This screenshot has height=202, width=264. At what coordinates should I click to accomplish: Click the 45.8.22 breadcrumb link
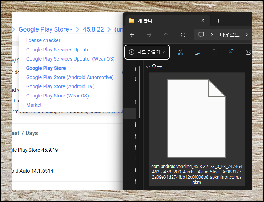pyautogui.click(x=93, y=29)
